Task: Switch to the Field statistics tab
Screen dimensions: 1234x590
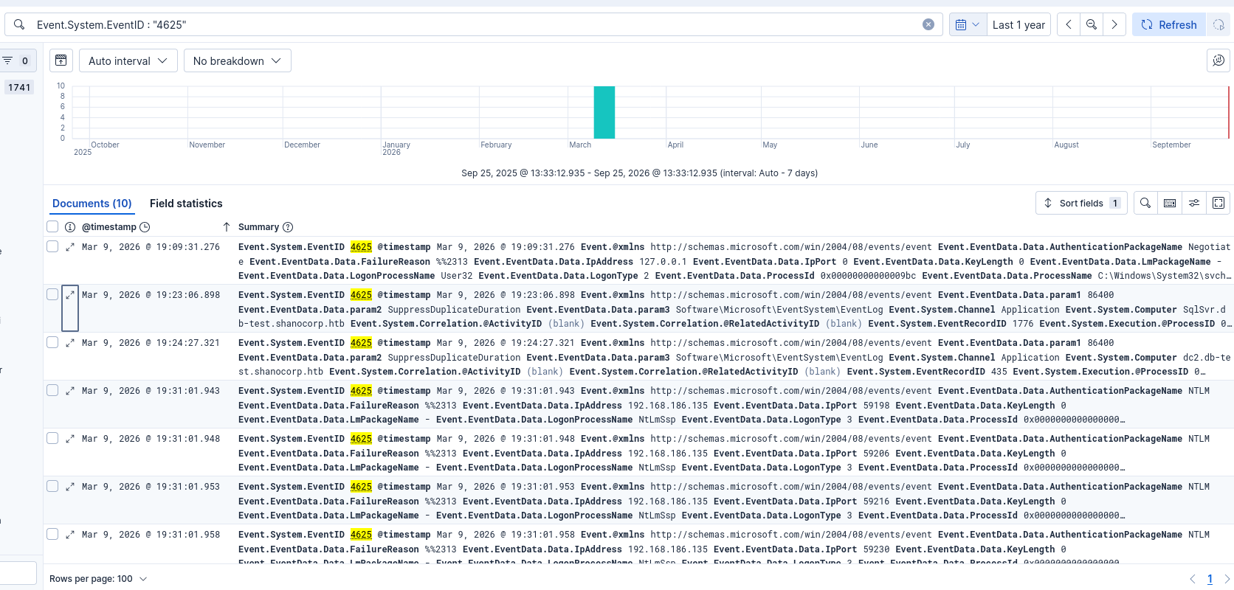Action: [186, 204]
